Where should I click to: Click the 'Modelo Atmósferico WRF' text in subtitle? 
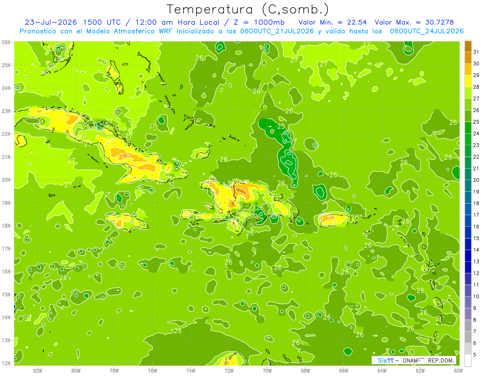(129, 31)
